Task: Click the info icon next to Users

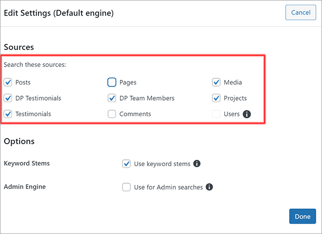Action: (247, 114)
